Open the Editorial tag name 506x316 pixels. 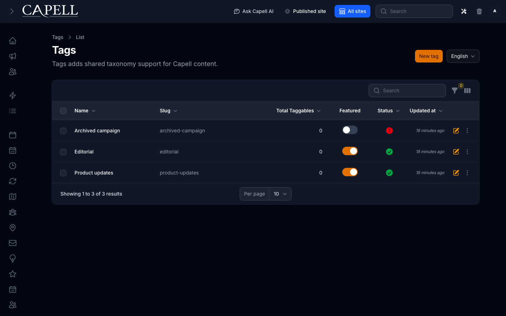click(84, 152)
